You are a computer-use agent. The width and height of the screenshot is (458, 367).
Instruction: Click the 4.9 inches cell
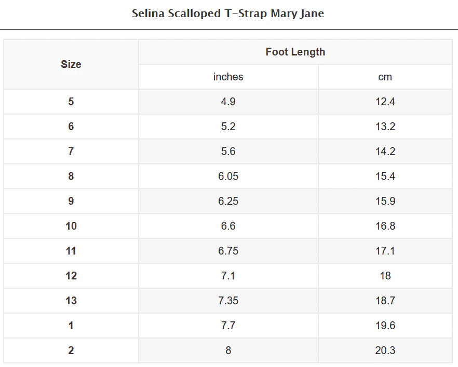coord(228,102)
